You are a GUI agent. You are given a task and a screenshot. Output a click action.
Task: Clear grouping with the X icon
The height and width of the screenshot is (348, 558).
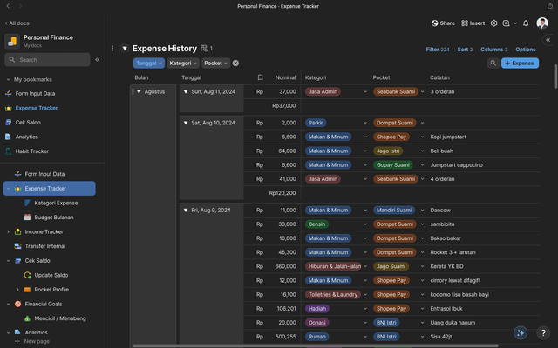point(235,64)
